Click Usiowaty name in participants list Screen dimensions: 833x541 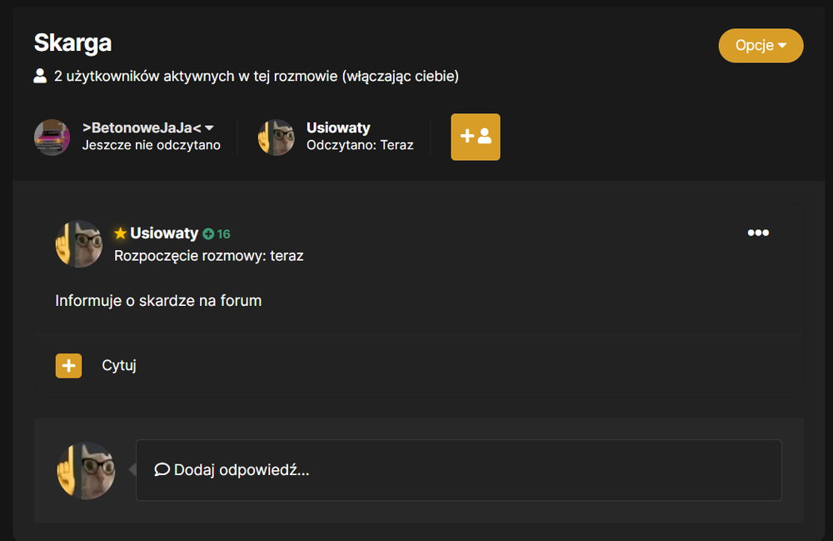click(338, 128)
